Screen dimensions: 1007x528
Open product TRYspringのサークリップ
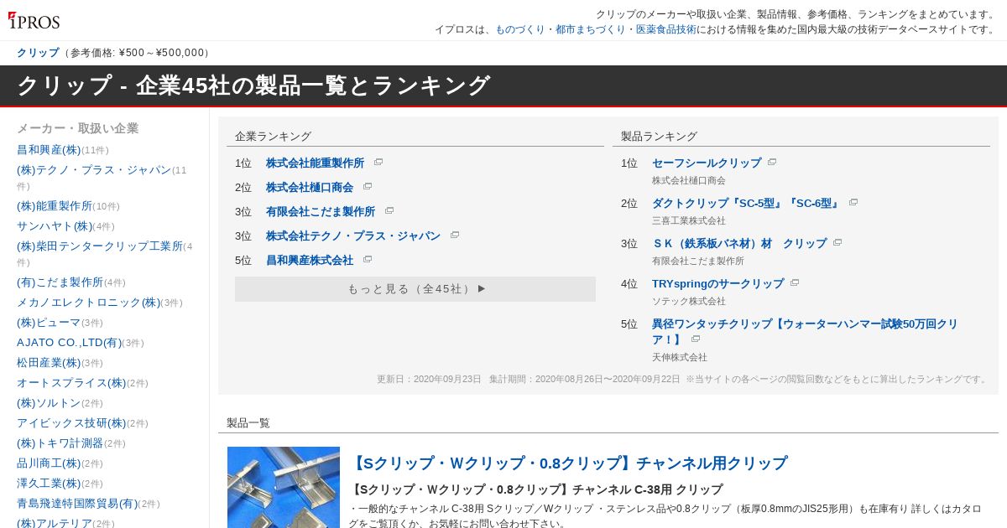click(717, 284)
